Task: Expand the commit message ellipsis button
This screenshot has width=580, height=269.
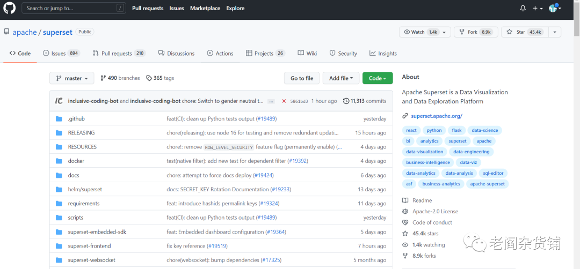Action: click(271, 101)
